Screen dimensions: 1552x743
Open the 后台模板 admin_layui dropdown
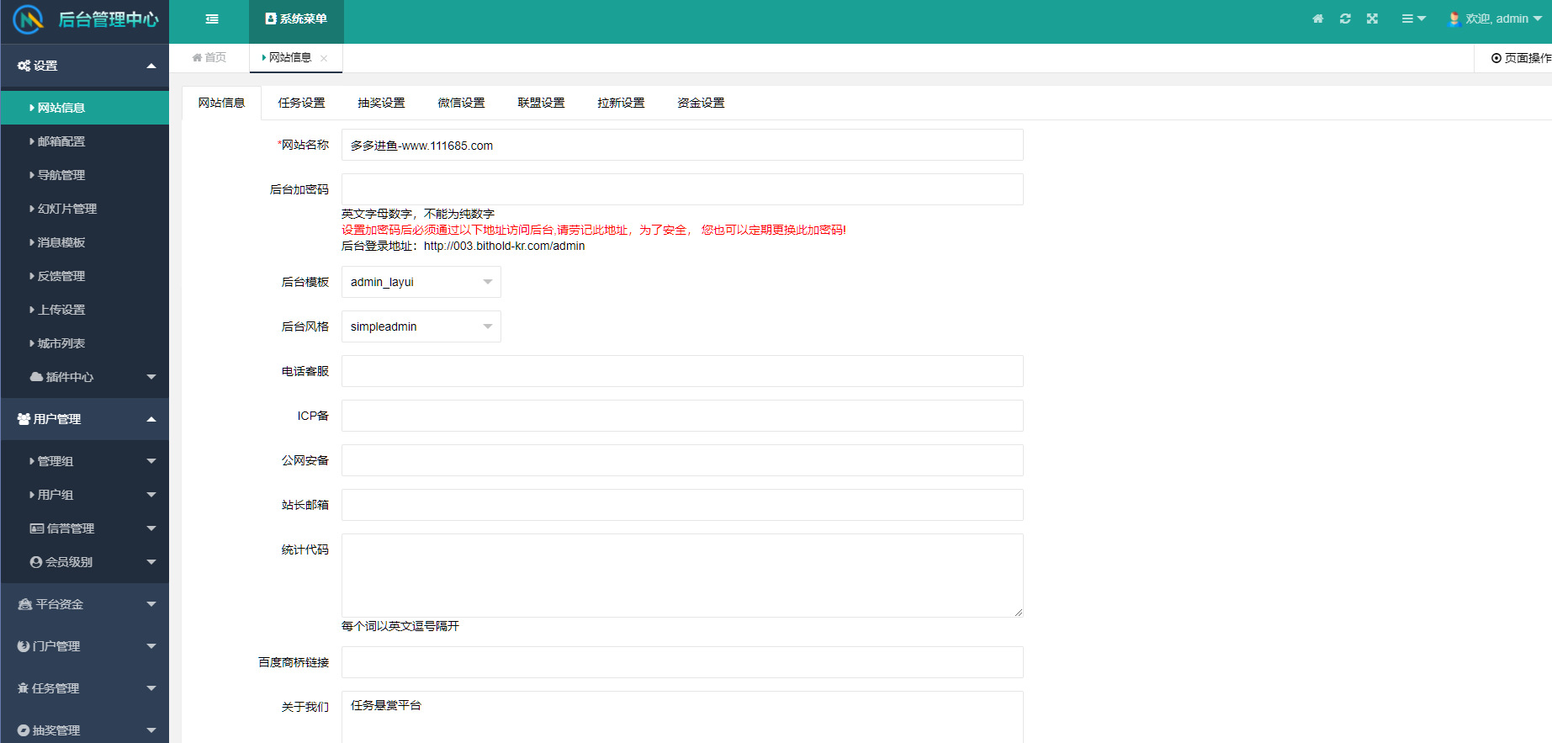[421, 282]
